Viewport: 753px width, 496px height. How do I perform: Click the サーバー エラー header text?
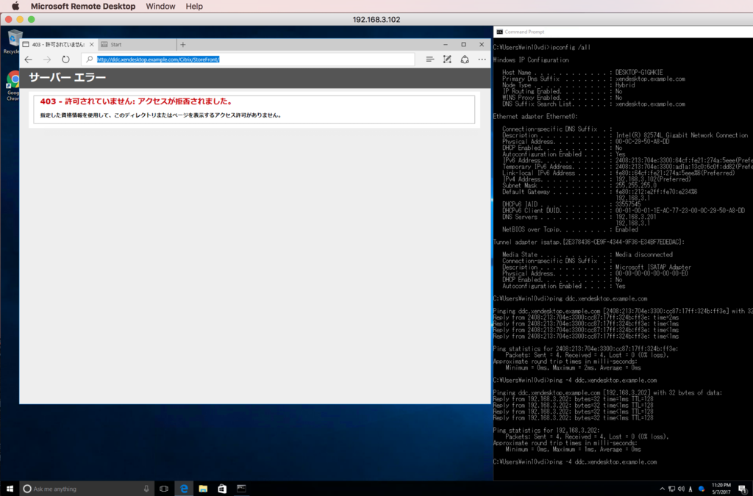[x=67, y=77]
